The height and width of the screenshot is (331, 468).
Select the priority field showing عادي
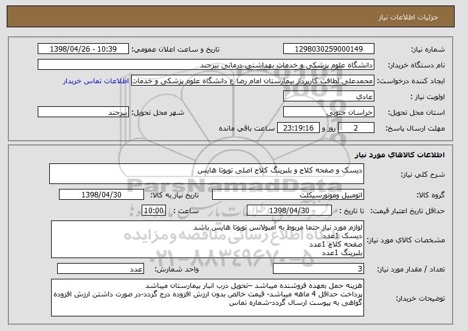(x=329, y=97)
